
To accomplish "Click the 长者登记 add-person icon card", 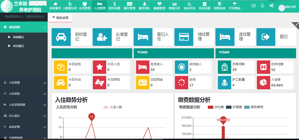I will pyautogui.click(x=102, y=37).
